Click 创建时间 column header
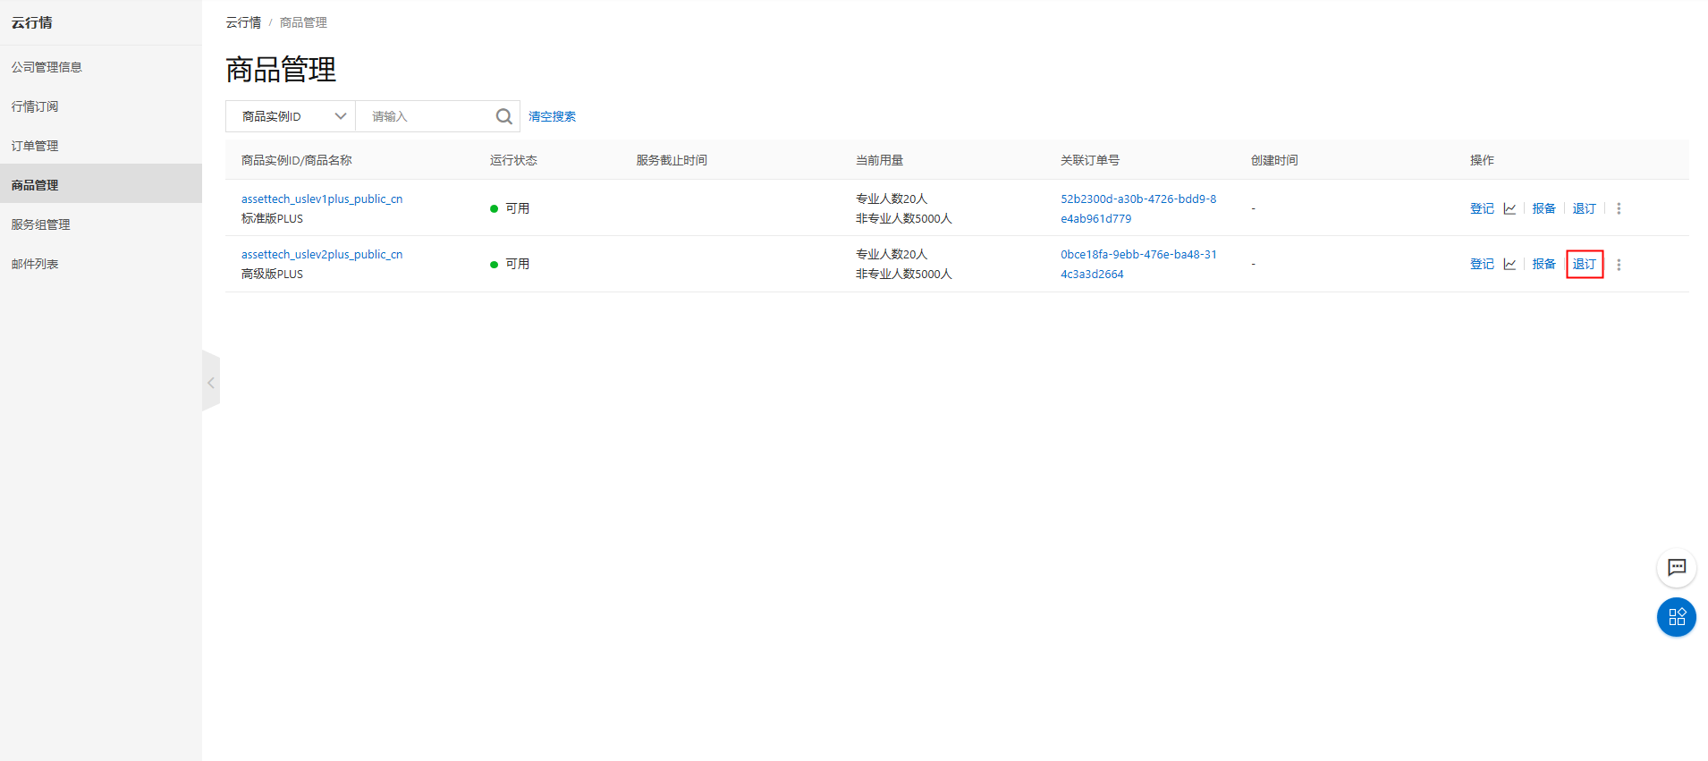 1274,160
